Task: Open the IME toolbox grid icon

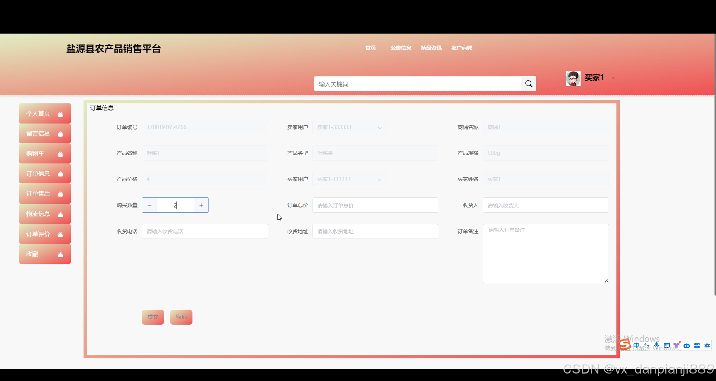Action: click(x=697, y=346)
